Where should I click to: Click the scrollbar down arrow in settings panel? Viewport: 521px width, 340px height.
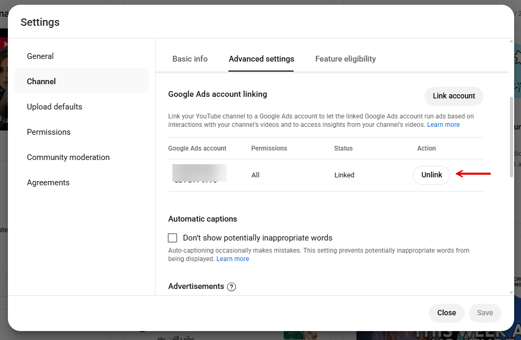click(511, 292)
